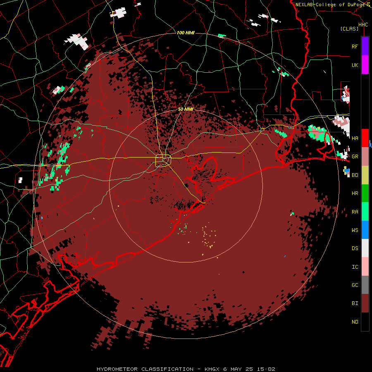Click the HA red legend swatch
This screenshot has height=372, width=372.
[x=365, y=138]
